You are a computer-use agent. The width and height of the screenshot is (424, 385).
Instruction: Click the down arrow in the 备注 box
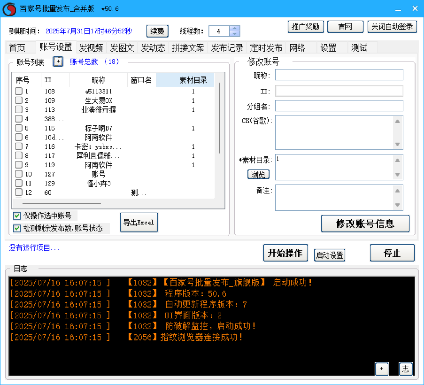pyautogui.click(x=398, y=205)
